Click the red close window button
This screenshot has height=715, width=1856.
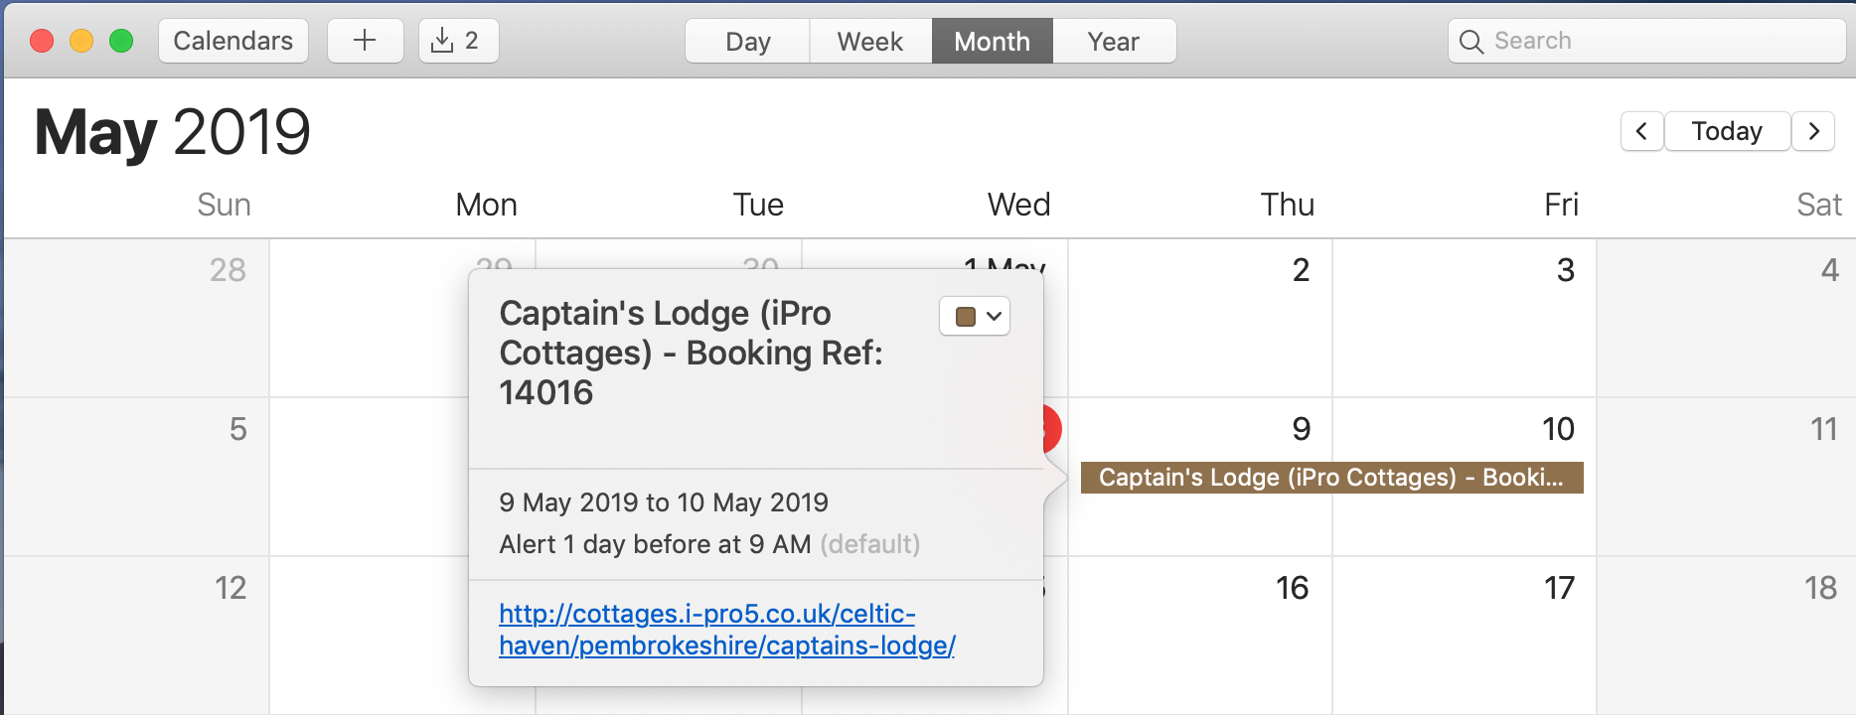coord(42,41)
